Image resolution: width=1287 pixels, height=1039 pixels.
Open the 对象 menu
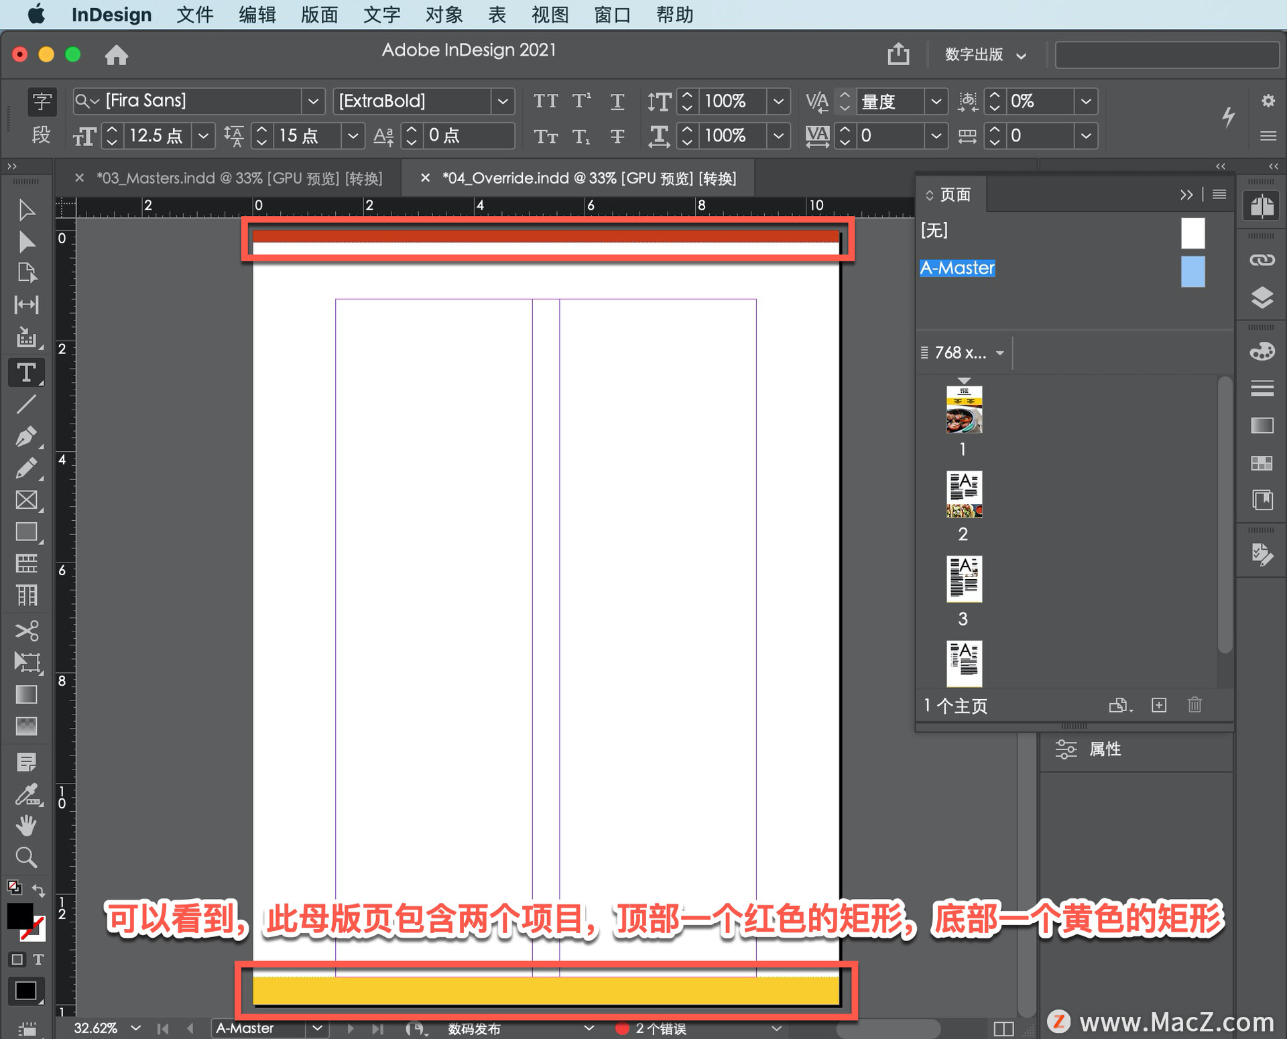tap(444, 14)
